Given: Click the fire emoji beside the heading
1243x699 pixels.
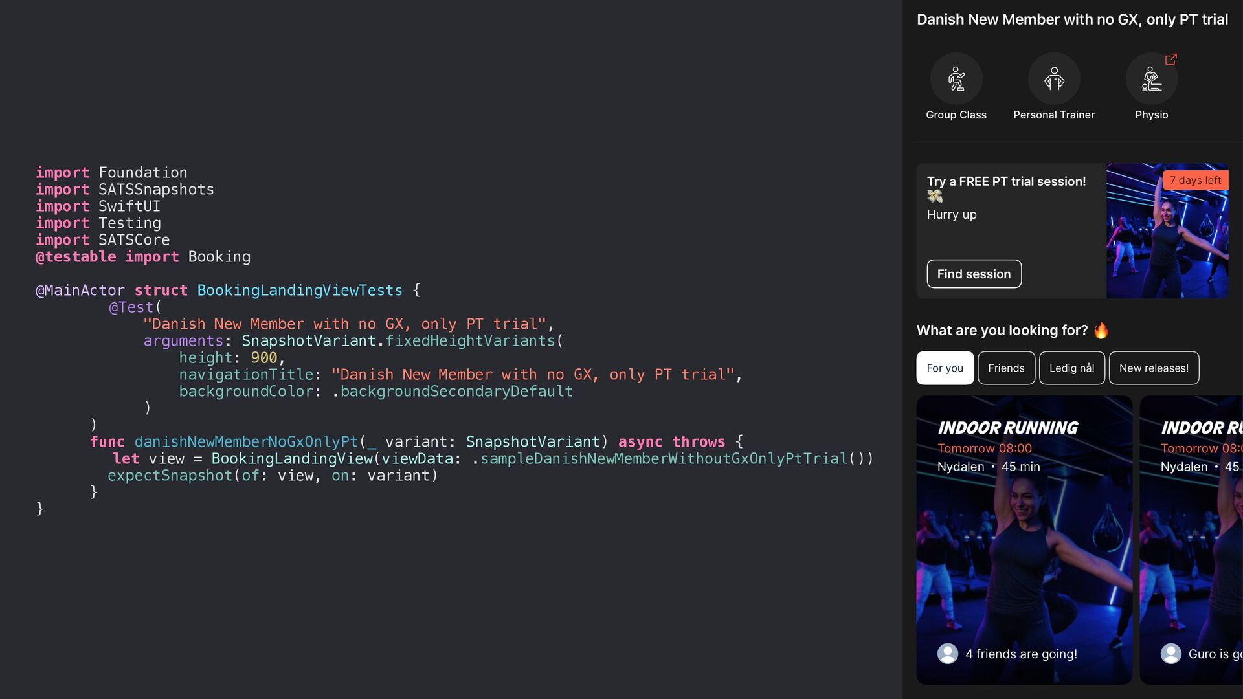Looking at the screenshot, I should (1101, 331).
